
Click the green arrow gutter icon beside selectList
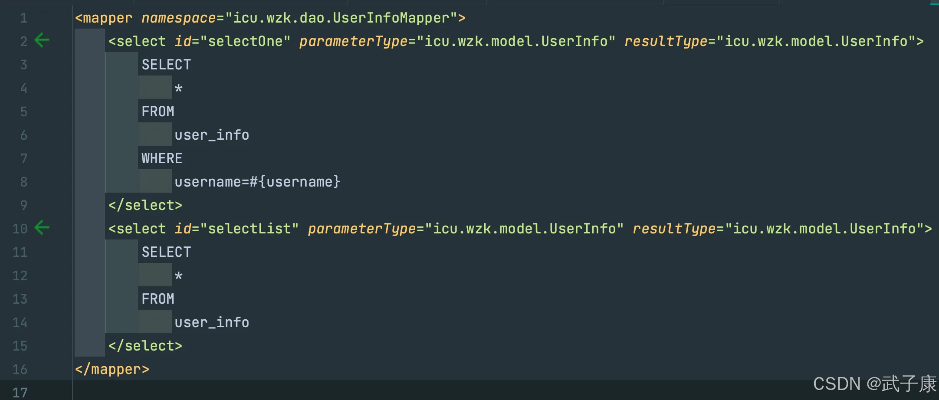point(42,228)
